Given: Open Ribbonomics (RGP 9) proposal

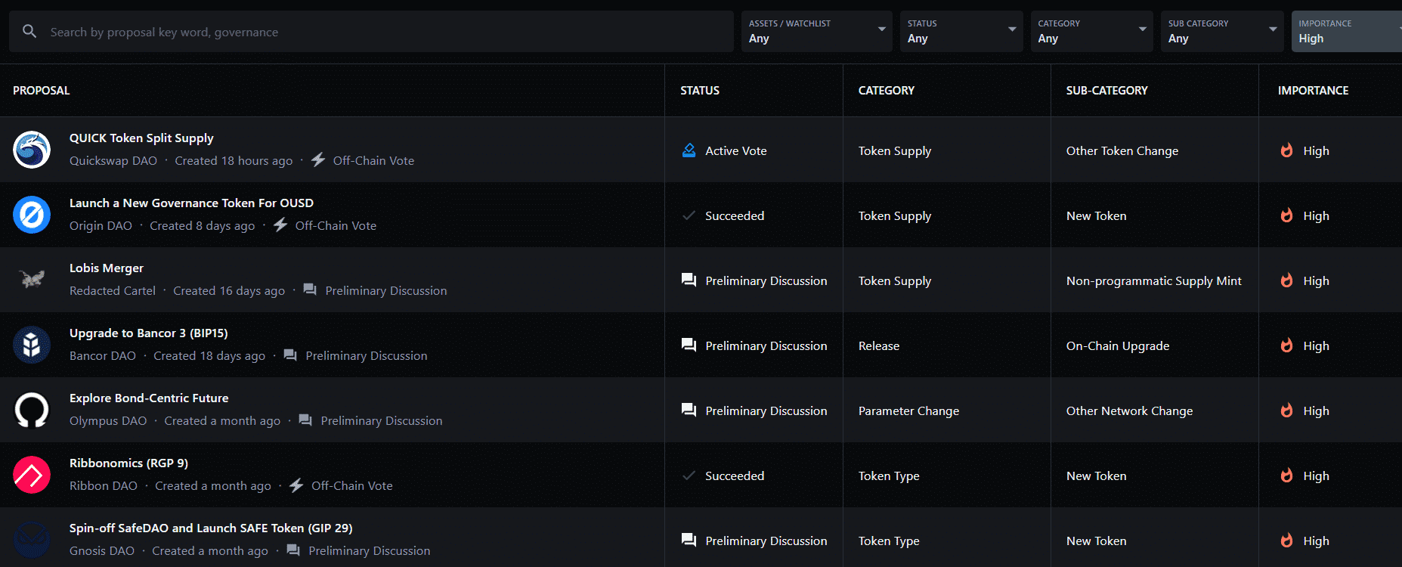Looking at the screenshot, I should 128,463.
